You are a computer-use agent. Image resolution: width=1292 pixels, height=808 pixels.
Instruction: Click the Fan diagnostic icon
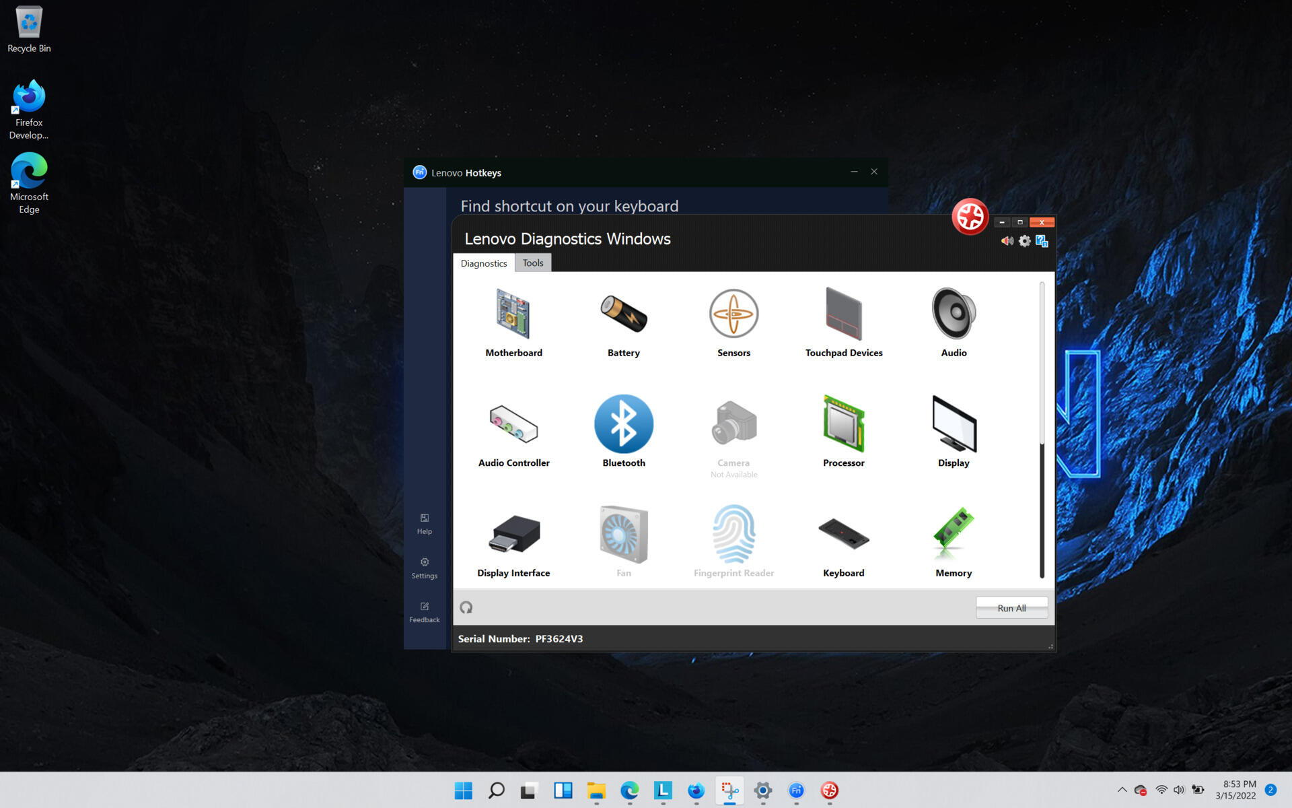tap(624, 534)
